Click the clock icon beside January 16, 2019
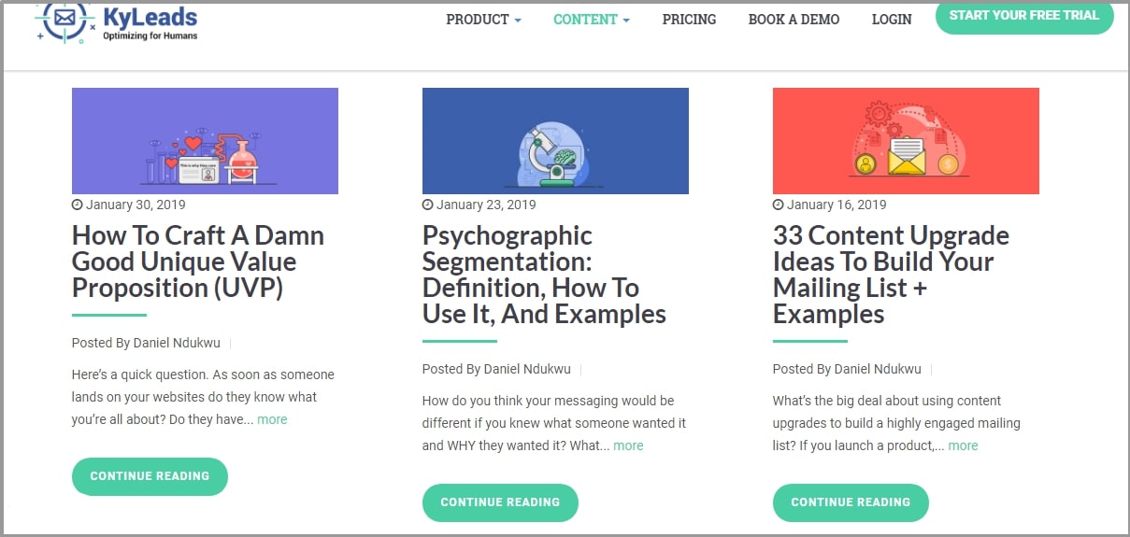The height and width of the screenshot is (537, 1130). [x=778, y=205]
